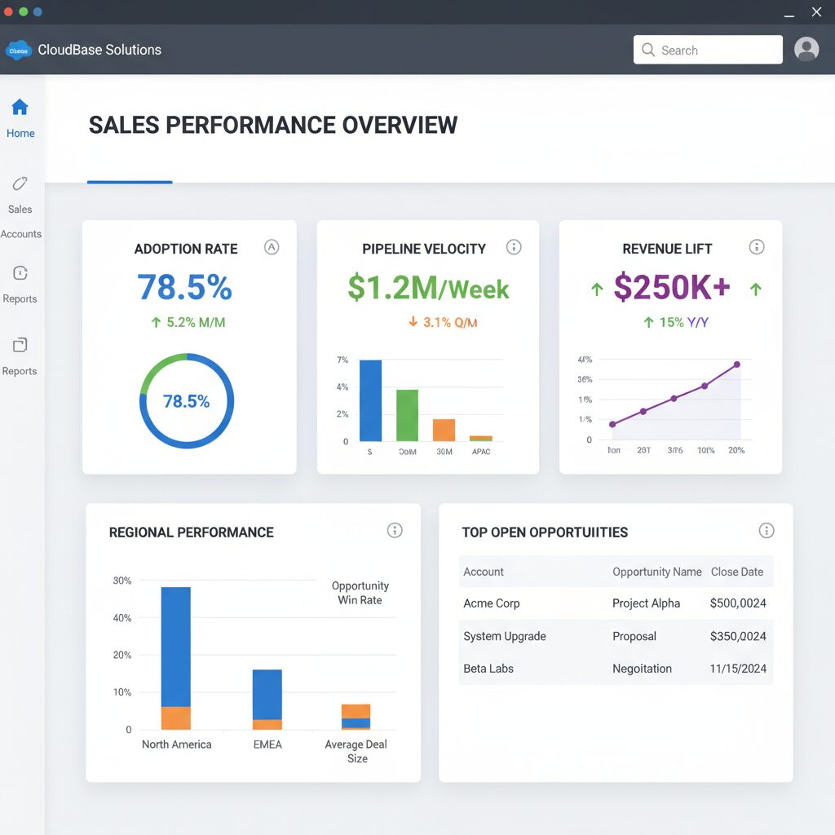Image resolution: width=835 pixels, height=835 pixels.
Task: Focus the Search input field
Action: [708, 50]
